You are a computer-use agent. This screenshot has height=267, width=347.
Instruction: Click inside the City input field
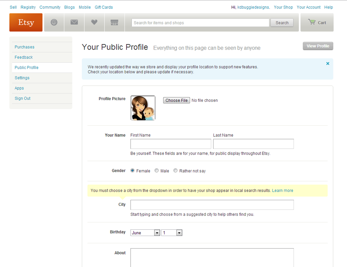(212, 205)
